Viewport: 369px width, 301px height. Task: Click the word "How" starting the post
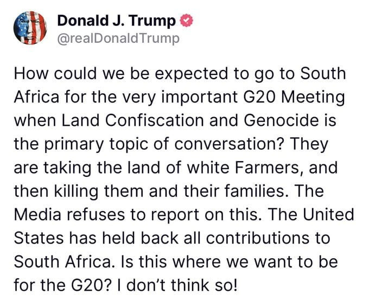30,74
